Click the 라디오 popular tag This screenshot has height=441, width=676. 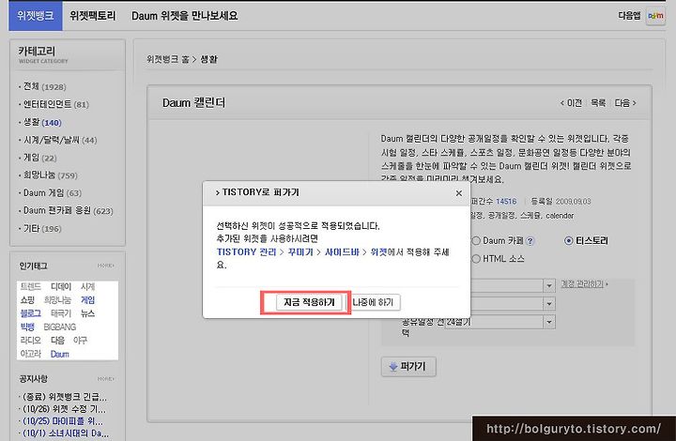31,341
